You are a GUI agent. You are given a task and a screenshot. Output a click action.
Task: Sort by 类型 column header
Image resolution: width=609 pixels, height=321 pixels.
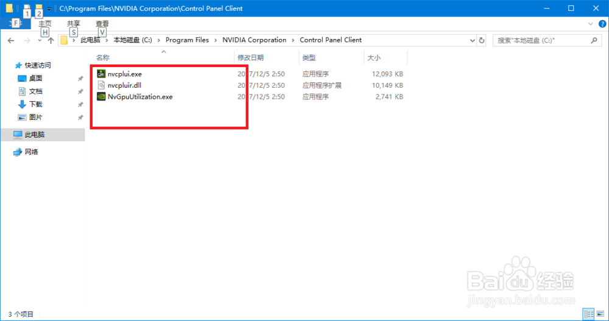tap(309, 57)
